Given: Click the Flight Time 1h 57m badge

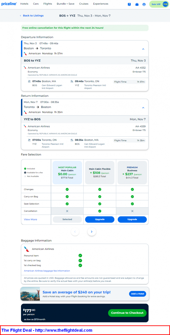Looking at the screenshot, I should pos(129,82).
